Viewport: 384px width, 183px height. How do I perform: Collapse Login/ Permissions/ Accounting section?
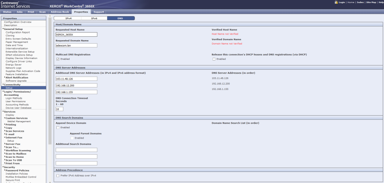[3, 91]
